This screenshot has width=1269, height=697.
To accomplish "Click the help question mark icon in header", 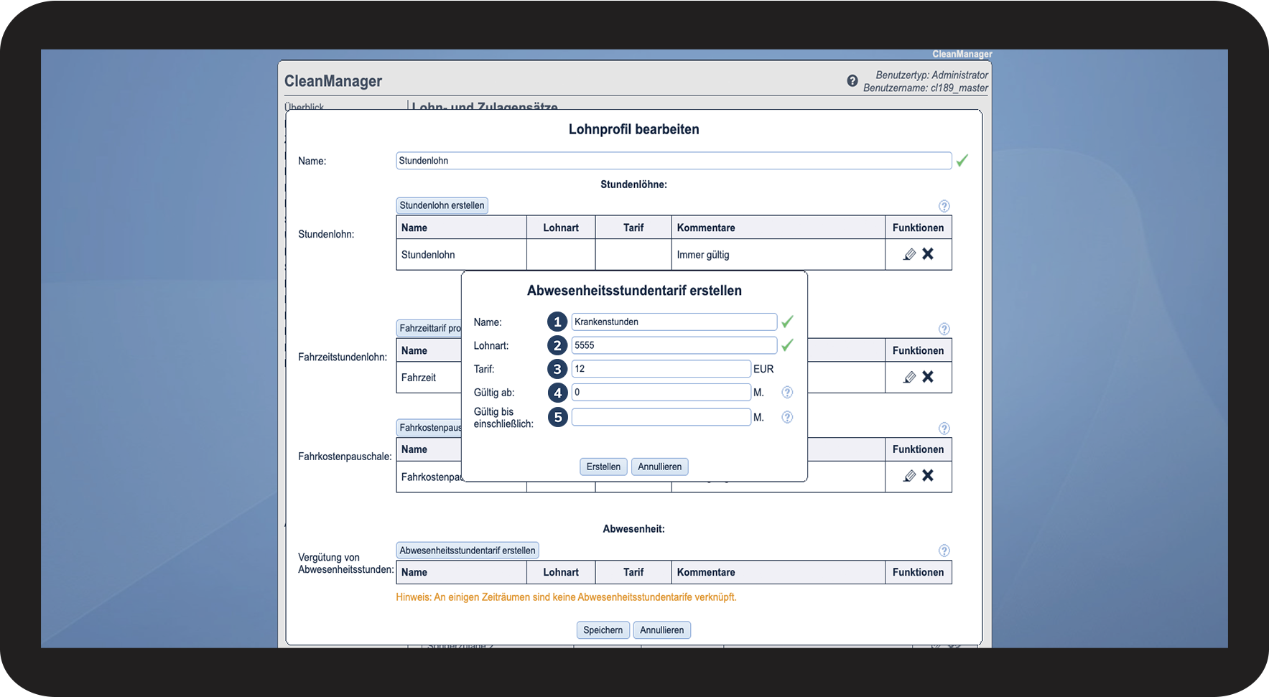I will click(852, 81).
